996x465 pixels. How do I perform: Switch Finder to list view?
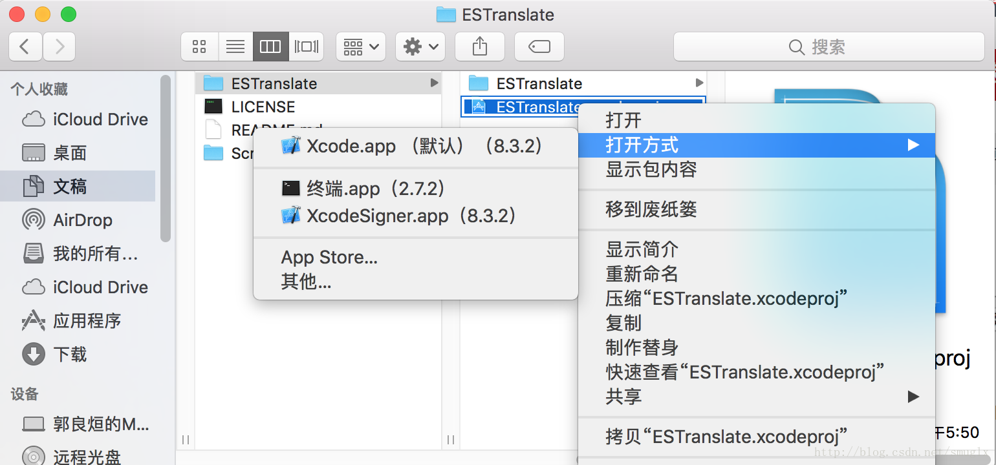click(x=235, y=46)
